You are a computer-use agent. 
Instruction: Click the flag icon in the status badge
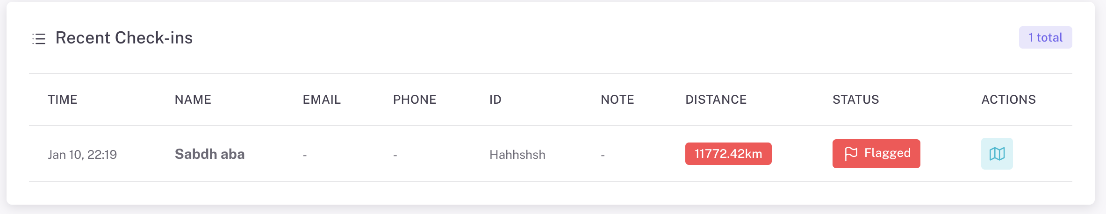point(851,154)
